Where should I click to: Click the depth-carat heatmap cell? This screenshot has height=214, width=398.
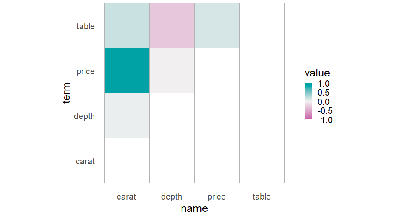127,115
